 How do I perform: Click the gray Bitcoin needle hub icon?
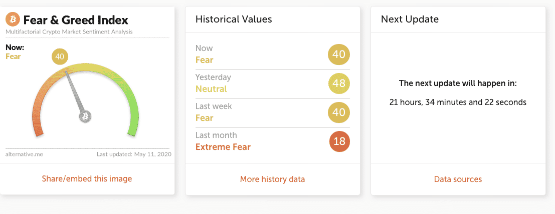pyautogui.click(x=85, y=116)
